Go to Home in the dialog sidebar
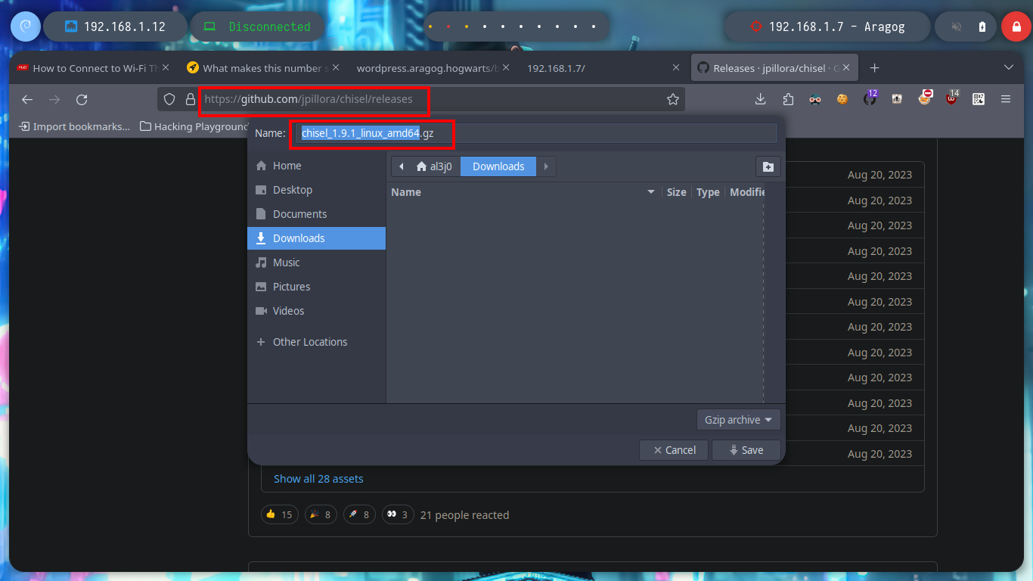The image size is (1033, 581). coord(316,166)
